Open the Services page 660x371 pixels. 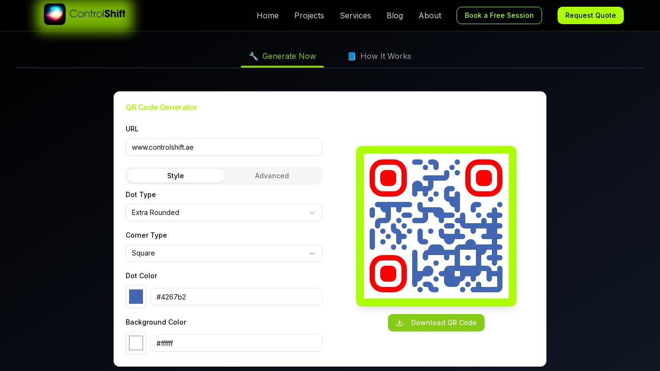tap(355, 15)
